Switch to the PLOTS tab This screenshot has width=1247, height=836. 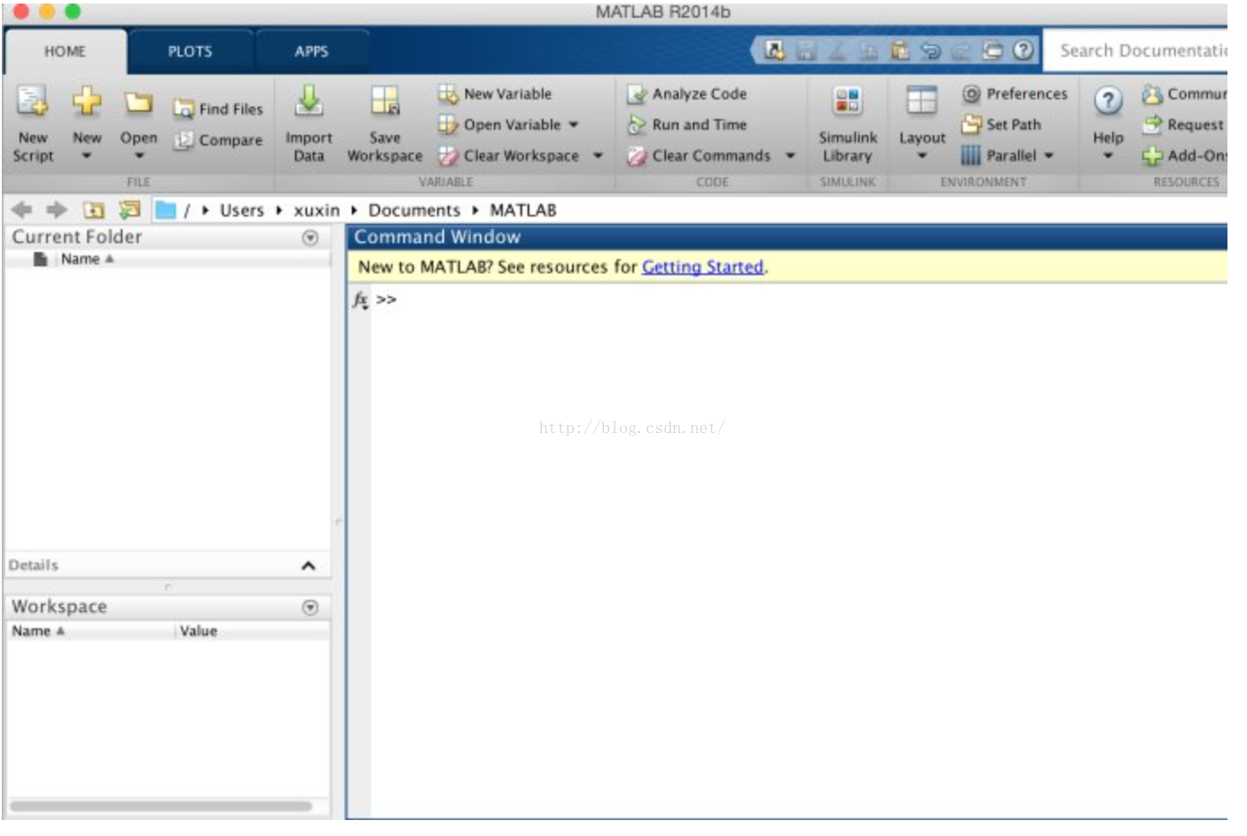(190, 51)
